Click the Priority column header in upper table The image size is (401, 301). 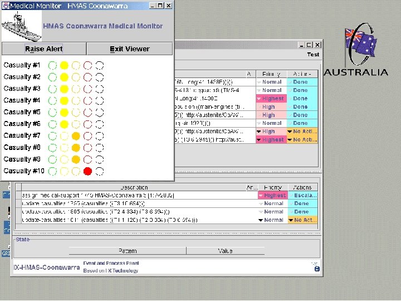click(271, 74)
